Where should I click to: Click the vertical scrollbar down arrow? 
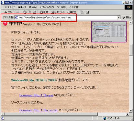pos(131,111)
